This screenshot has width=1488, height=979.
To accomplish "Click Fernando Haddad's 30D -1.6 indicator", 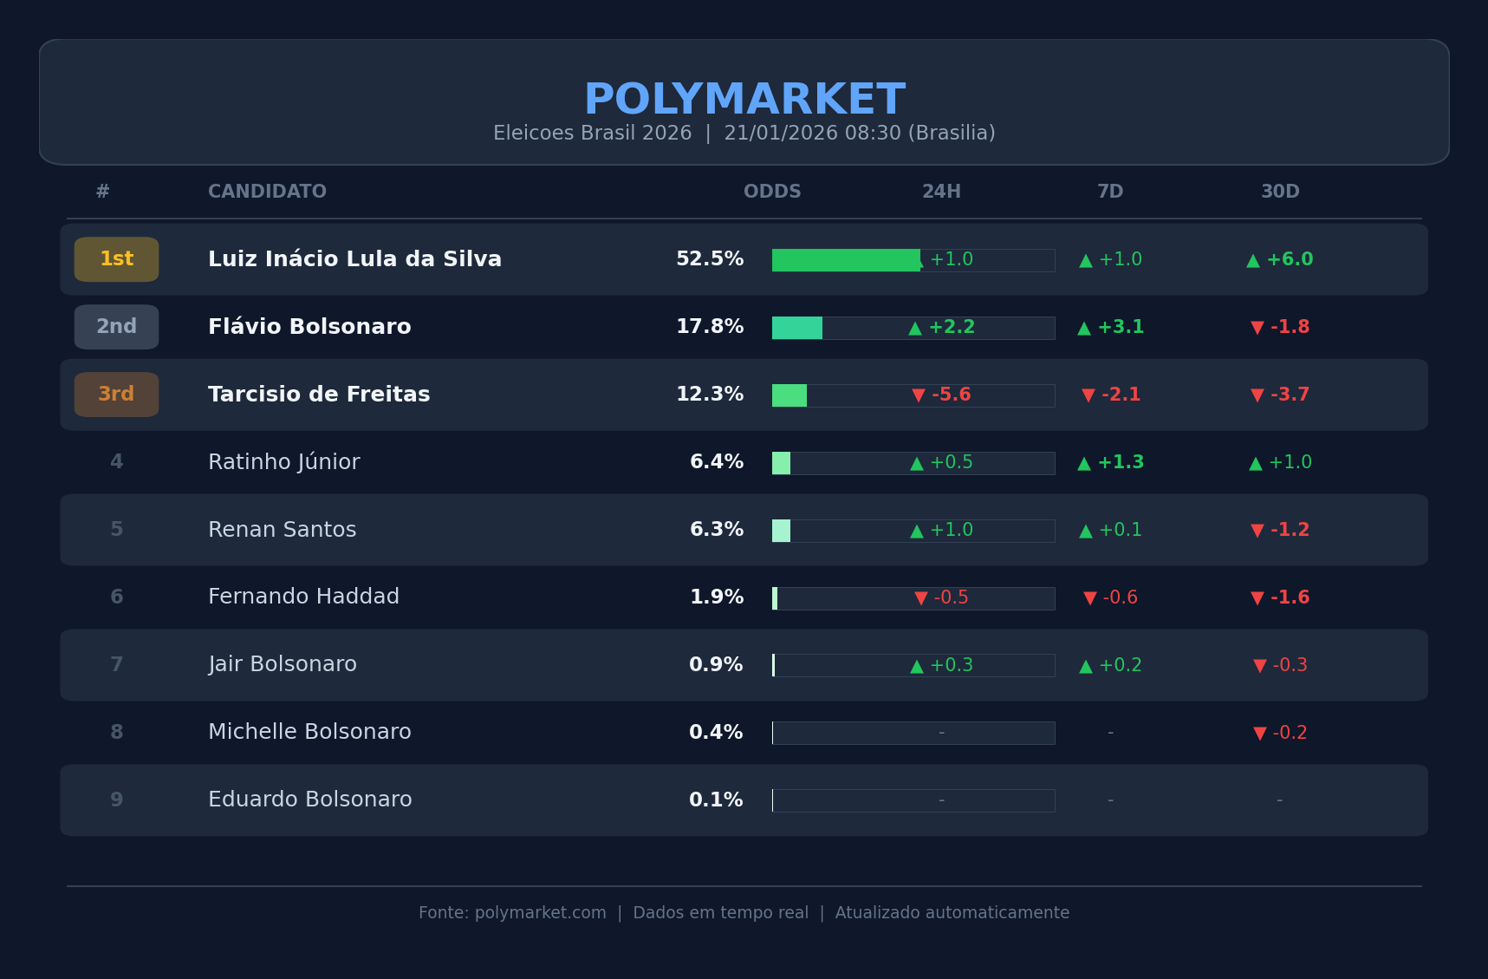I will [x=1279, y=598].
